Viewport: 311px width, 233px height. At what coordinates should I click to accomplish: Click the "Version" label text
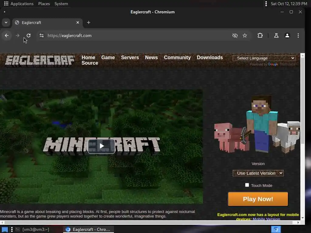pyautogui.click(x=258, y=164)
